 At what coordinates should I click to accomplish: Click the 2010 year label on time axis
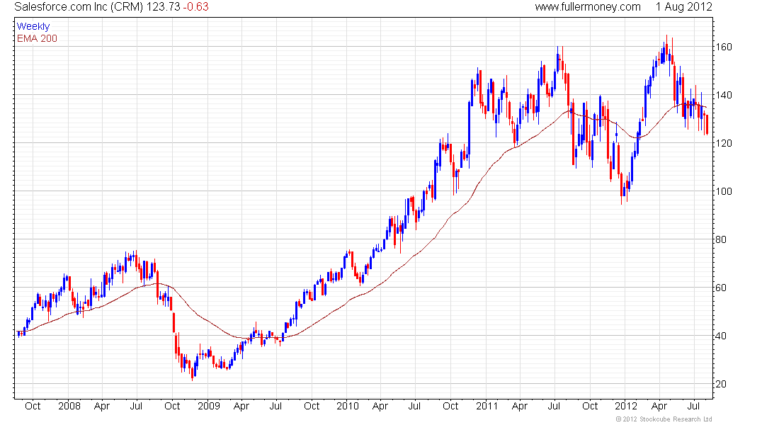coord(347,406)
